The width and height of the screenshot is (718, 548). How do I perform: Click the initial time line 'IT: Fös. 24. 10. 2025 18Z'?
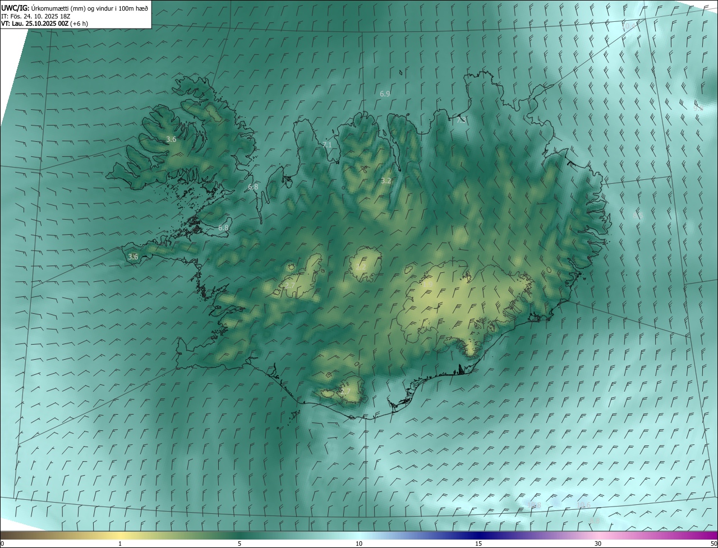37,16
